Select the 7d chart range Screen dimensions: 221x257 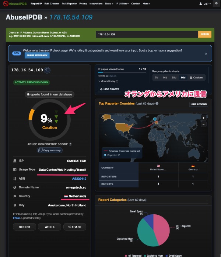[x=157, y=78]
